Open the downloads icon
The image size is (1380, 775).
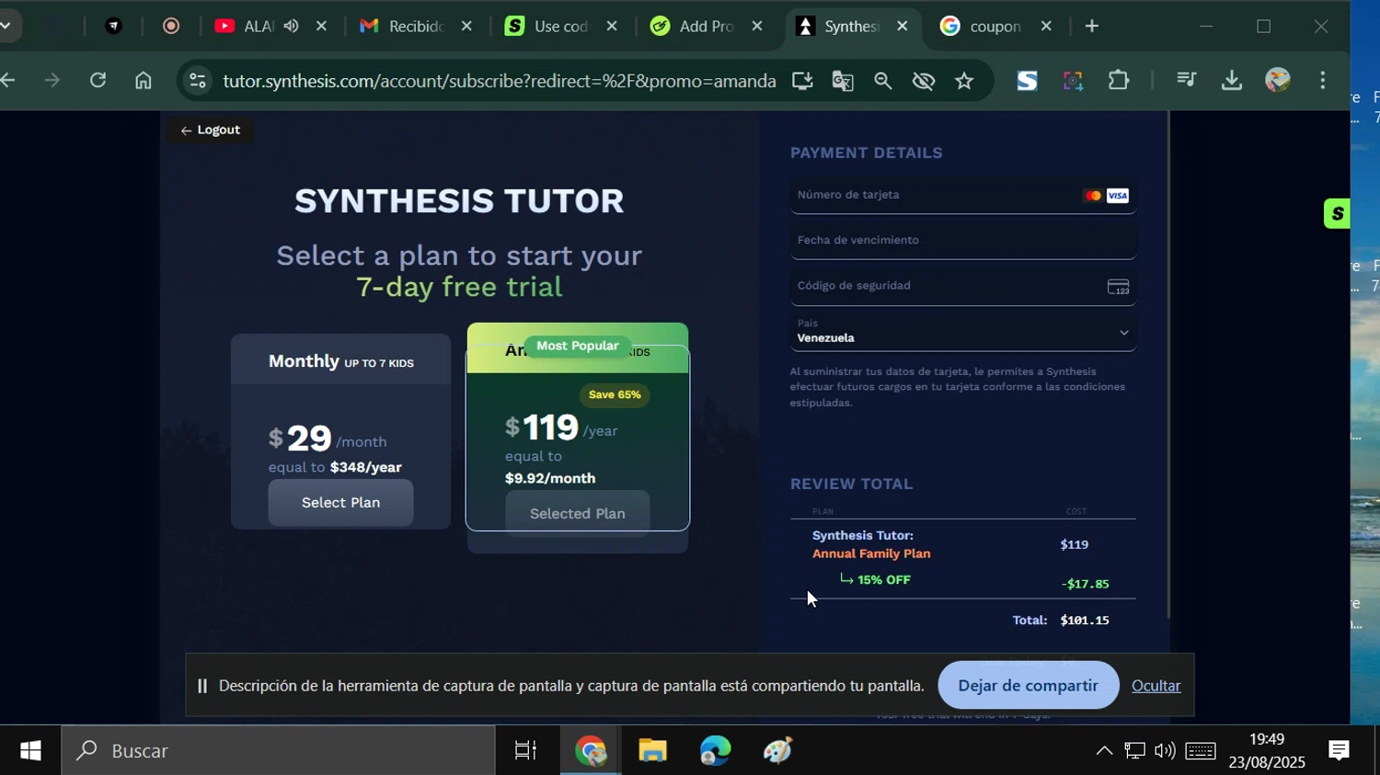point(1232,81)
